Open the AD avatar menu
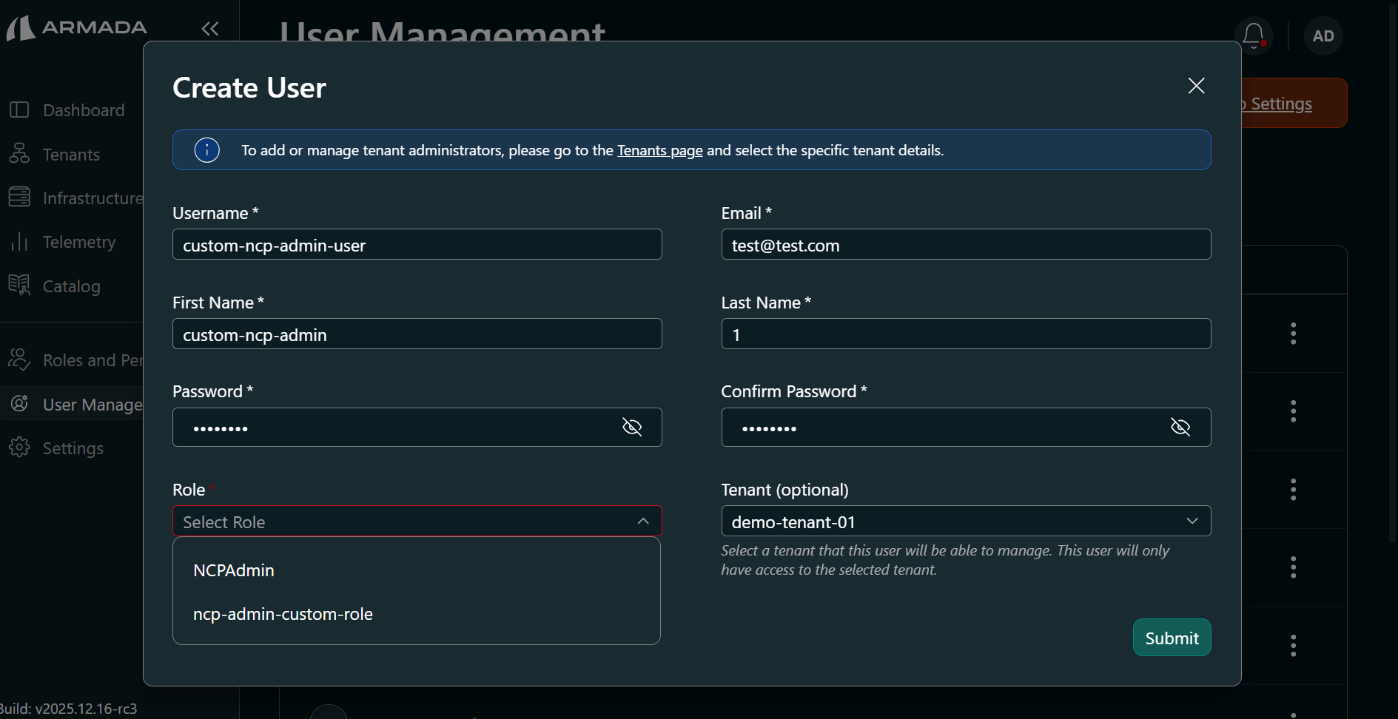Viewport: 1398px width, 719px height. [x=1323, y=36]
